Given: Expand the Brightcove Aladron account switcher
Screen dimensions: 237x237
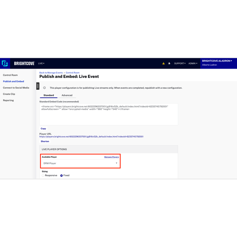Looking at the screenshot, I should click(217, 61).
